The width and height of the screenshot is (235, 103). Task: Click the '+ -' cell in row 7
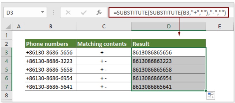click(104, 87)
